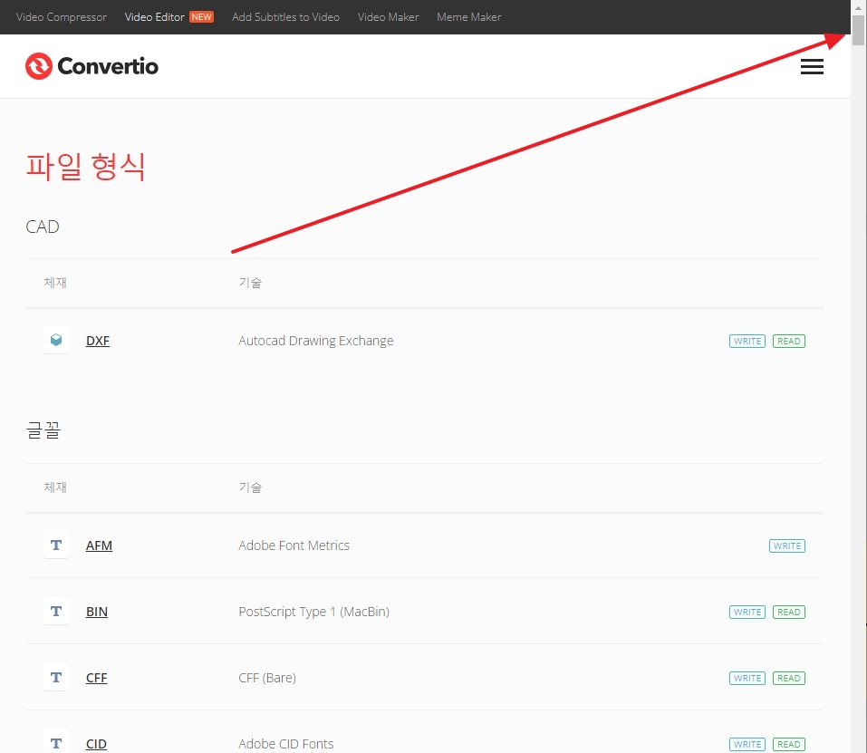867x753 pixels.
Task: Open the AFM format link
Action: [99, 545]
